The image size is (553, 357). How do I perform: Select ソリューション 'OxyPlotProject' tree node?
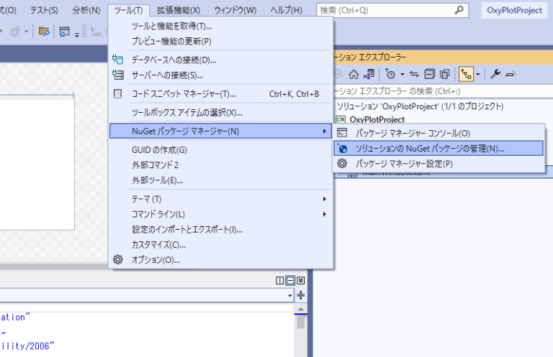(420, 106)
